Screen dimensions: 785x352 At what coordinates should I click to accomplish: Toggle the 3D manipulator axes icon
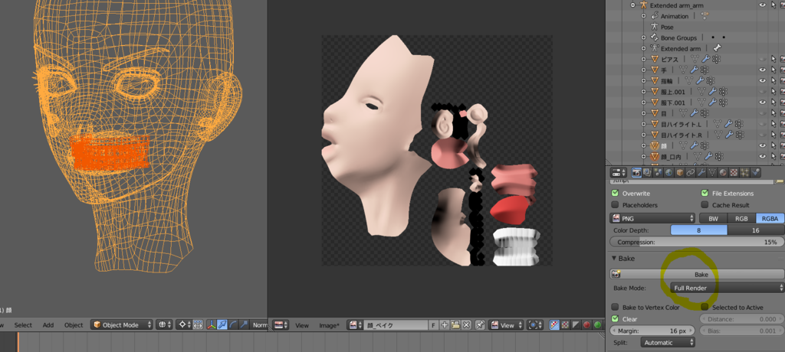point(212,325)
